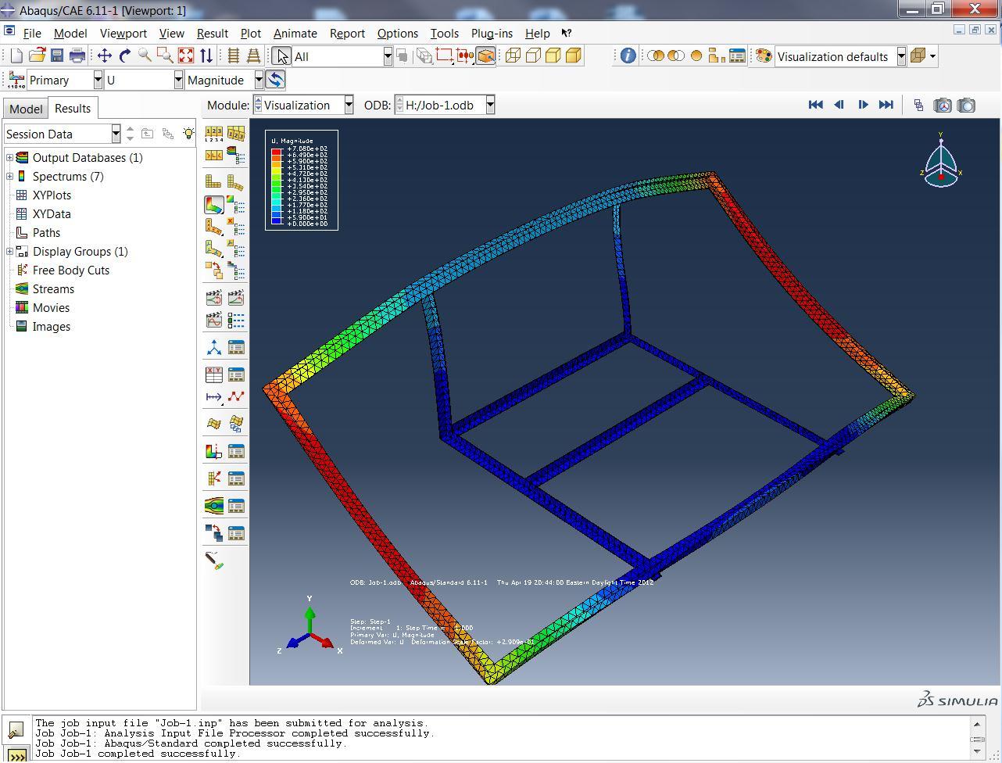The height and width of the screenshot is (763, 1002).
Task: Open the Color Code palette icon
Action: point(764,56)
